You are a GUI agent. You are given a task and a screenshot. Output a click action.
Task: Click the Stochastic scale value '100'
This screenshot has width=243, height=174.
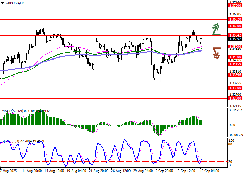[232, 141]
